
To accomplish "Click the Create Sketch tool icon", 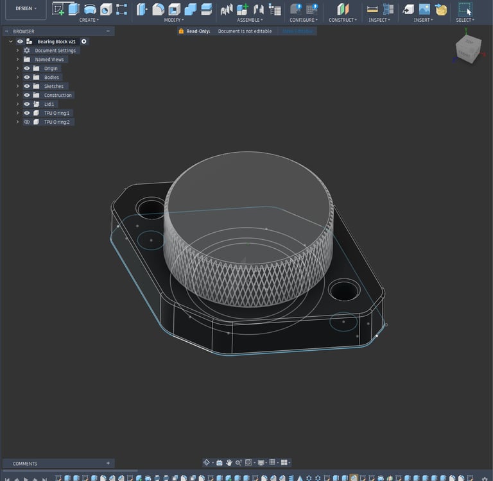I will point(58,9).
